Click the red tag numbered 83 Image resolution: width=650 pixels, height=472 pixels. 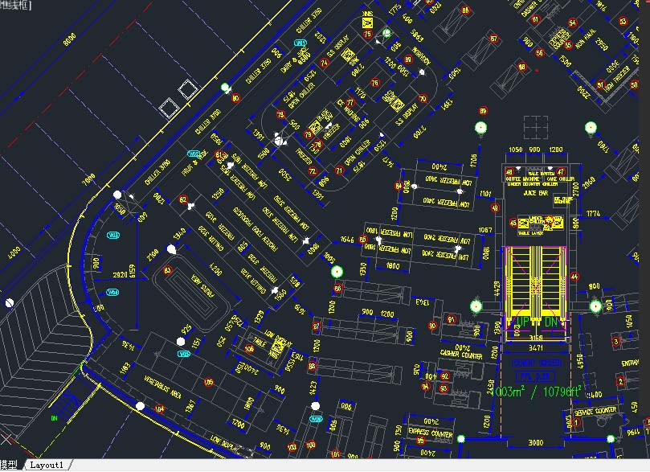[168, 270]
